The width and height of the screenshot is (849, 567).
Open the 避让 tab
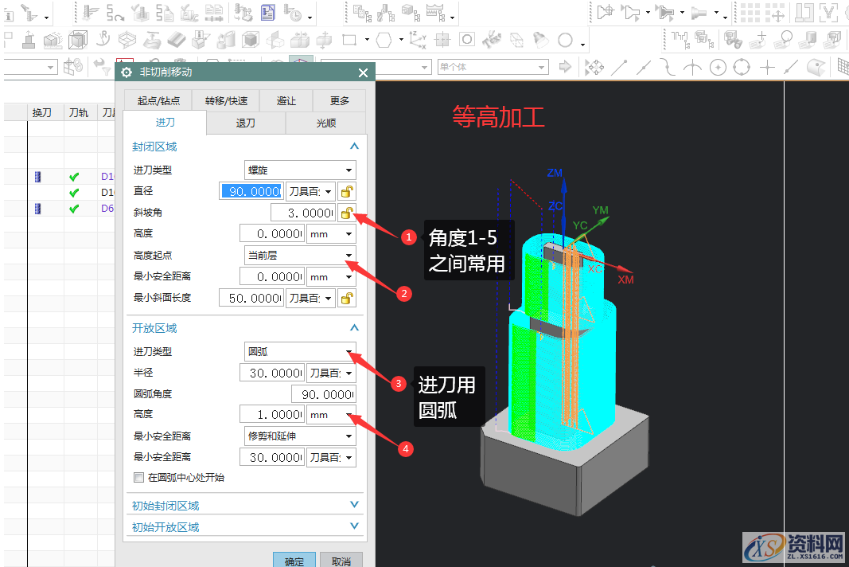286,100
